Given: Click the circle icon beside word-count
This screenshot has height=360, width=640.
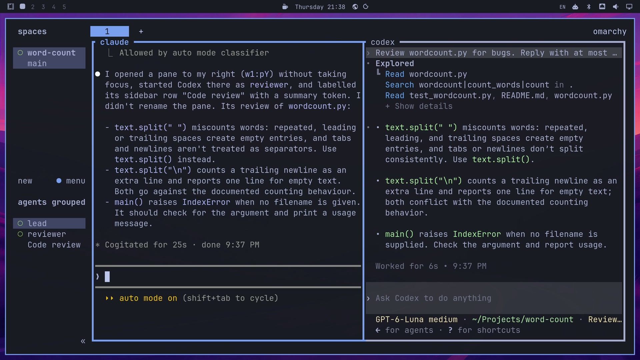Looking at the screenshot, I should point(20,53).
